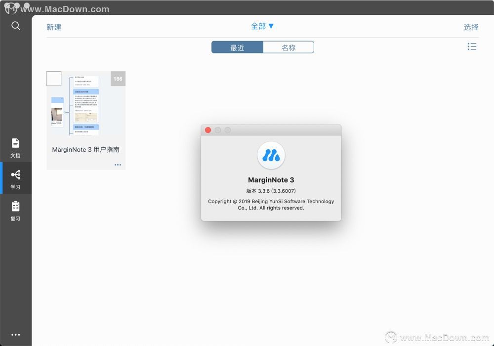Sort notebooks by 名称 tab
This screenshot has height=346, width=494.
coord(288,47)
